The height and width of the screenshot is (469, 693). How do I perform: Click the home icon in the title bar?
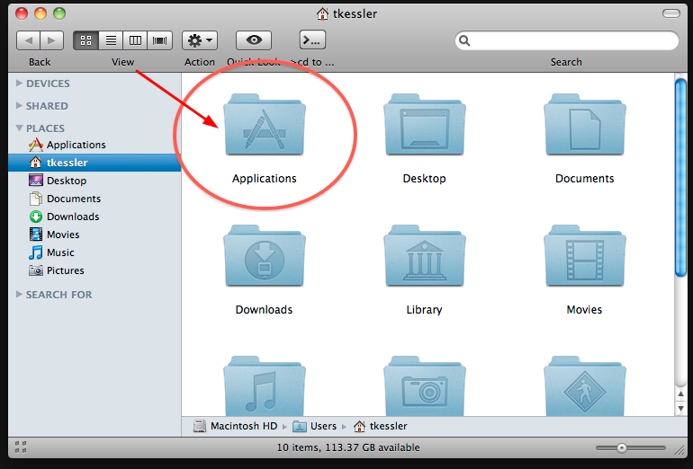[x=322, y=14]
